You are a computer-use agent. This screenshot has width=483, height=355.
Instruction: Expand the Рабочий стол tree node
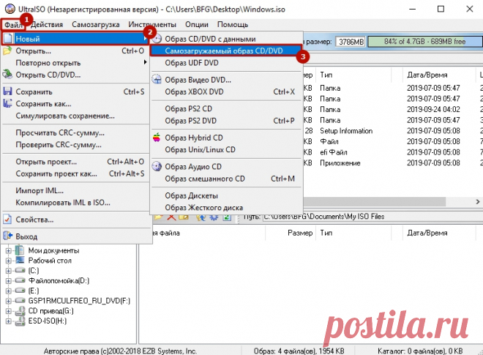[9, 261]
